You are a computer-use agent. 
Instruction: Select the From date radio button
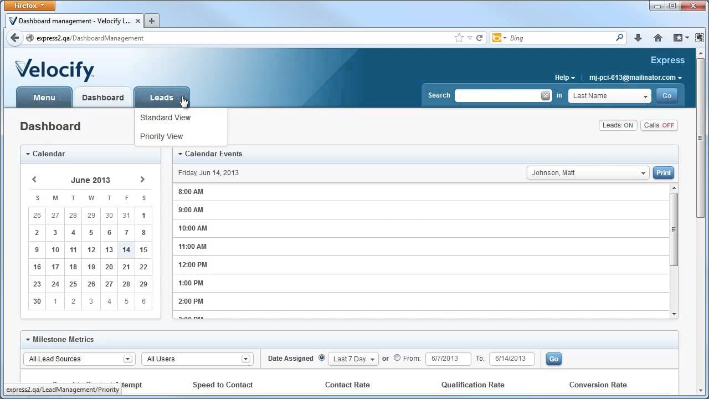[x=397, y=358]
